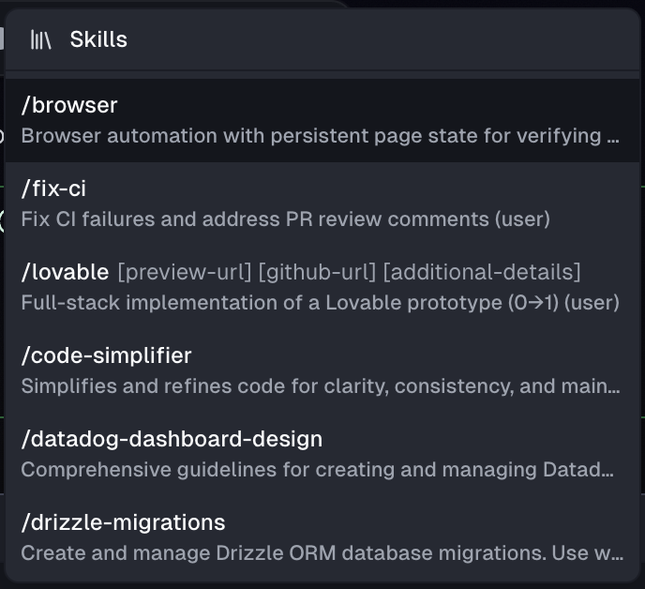Click the [preview-url] argument hint
645x589 pixels.
click(x=185, y=272)
